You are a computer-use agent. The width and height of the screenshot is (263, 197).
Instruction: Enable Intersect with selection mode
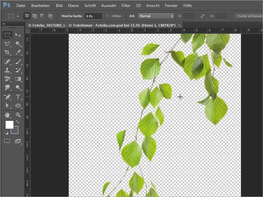tap(51, 16)
